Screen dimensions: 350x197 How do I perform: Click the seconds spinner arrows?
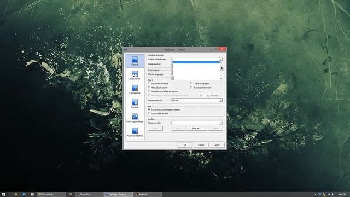(208, 96)
